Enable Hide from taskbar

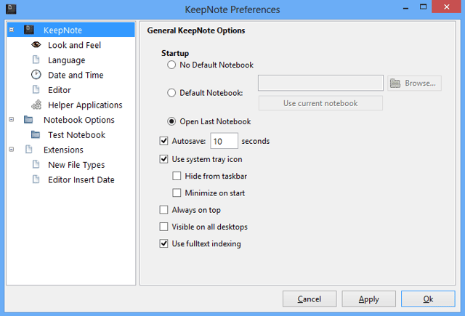click(177, 176)
